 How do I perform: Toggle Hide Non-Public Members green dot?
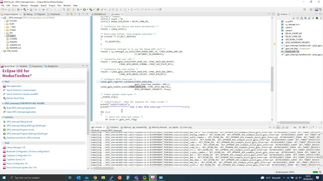click(x=313, y=18)
